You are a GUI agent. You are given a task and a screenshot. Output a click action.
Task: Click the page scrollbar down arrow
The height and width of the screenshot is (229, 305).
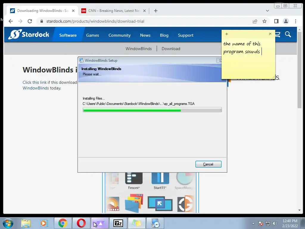(x=299, y=210)
